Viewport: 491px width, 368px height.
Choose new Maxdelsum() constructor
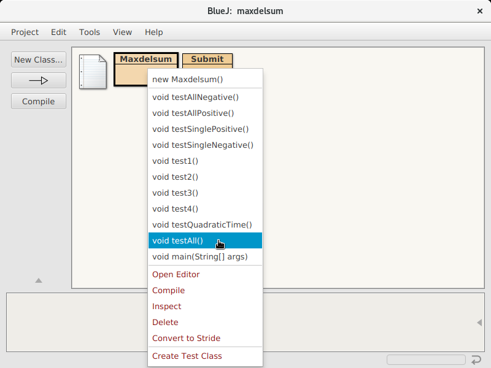tap(205, 80)
